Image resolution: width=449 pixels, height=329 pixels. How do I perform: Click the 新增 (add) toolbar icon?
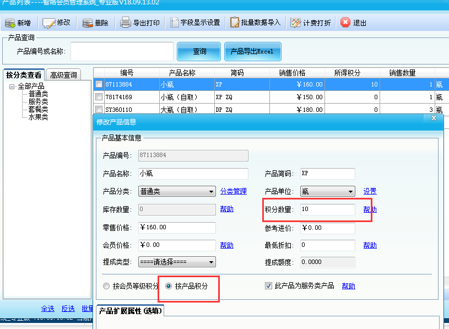10,23
